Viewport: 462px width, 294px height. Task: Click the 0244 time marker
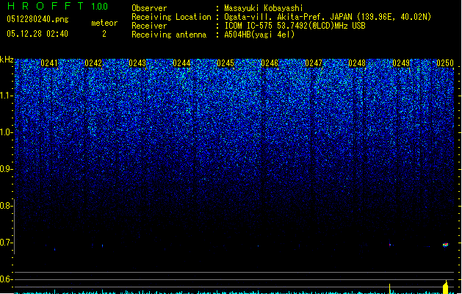tap(181, 63)
